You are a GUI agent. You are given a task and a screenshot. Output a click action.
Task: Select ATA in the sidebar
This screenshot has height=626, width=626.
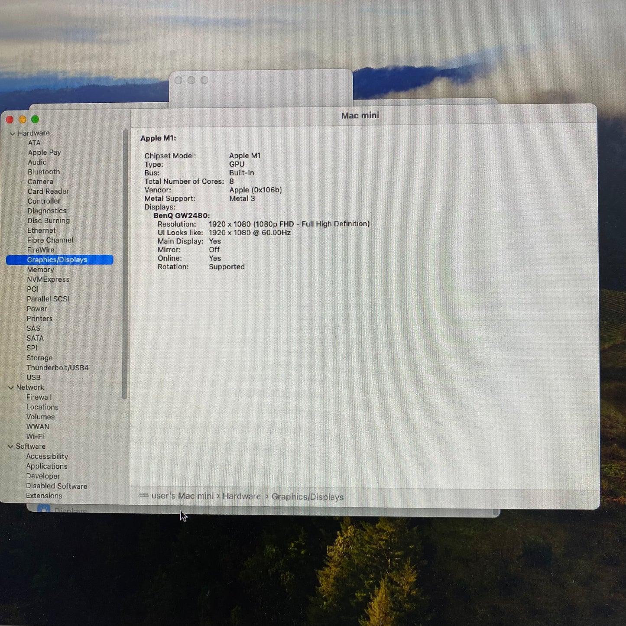[x=34, y=143]
